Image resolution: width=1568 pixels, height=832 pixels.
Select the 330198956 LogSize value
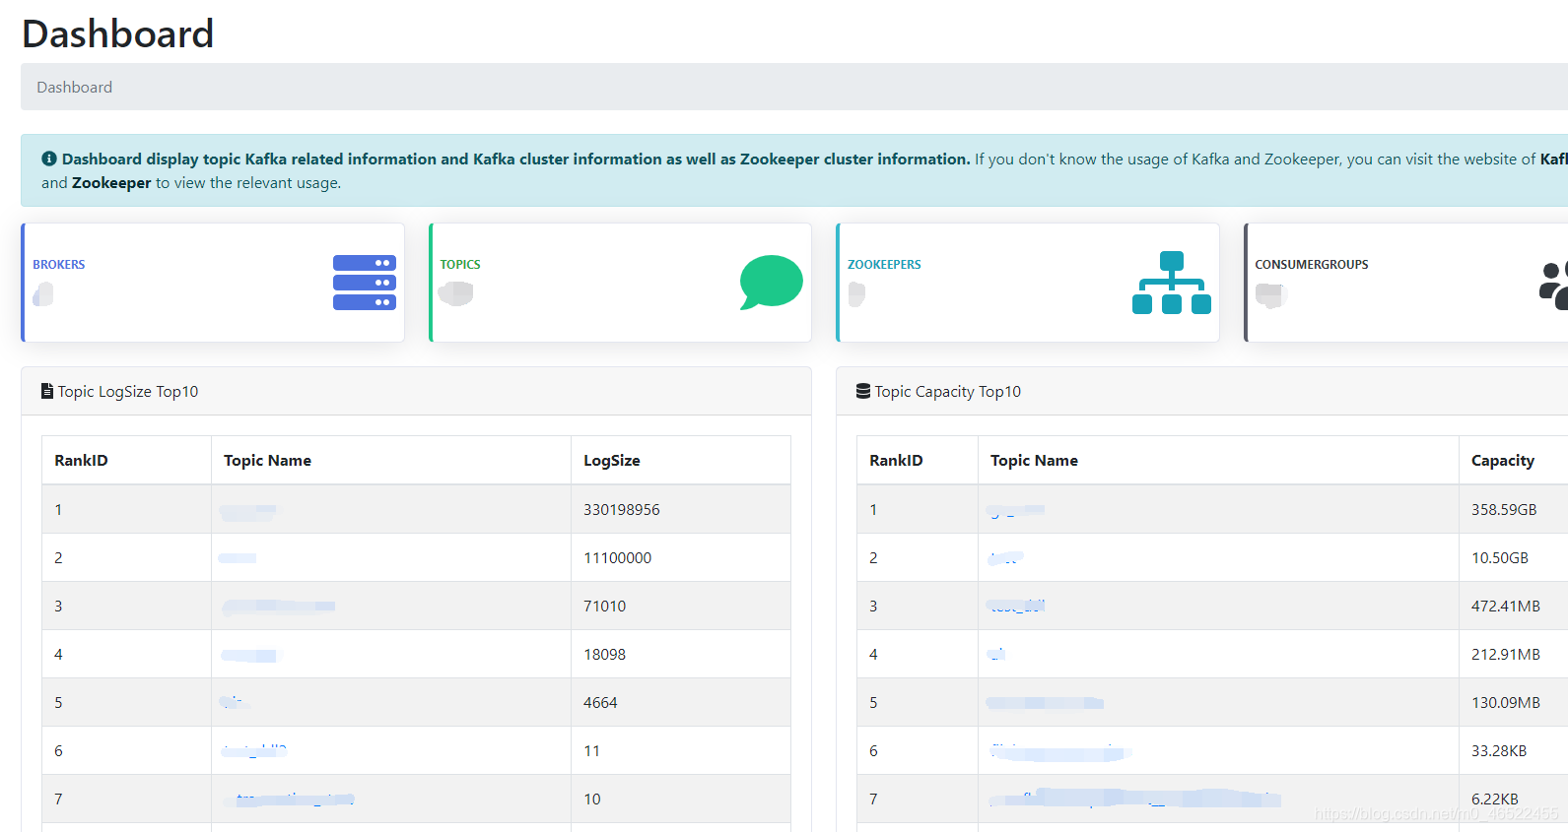[x=622, y=510]
